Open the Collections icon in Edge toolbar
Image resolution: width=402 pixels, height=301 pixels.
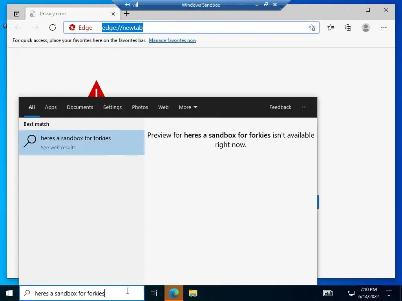(348, 27)
